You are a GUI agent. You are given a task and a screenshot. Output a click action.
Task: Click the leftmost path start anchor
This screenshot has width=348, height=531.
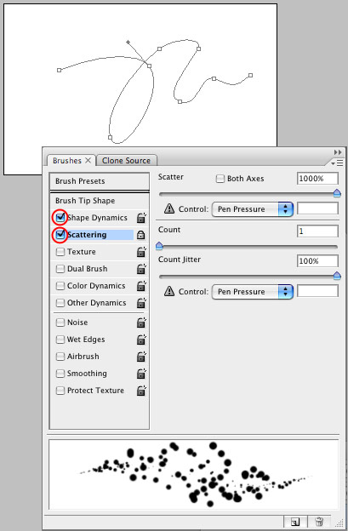tap(60, 70)
